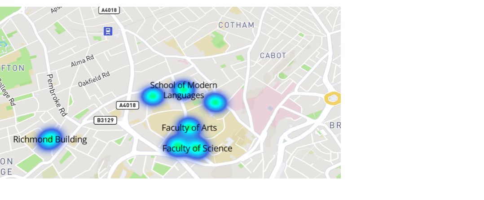Click the A4018 shield beside B3129
The image size is (484, 200).
[x=126, y=105]
